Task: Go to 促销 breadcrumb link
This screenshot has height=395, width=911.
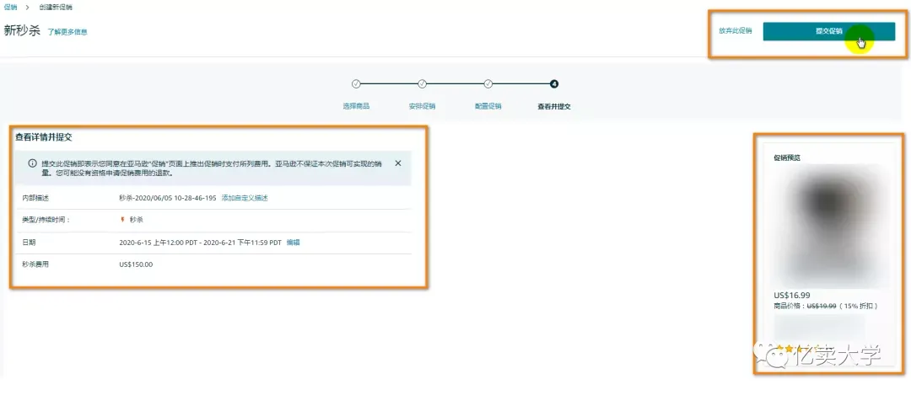Action: [x=10, y=7]
